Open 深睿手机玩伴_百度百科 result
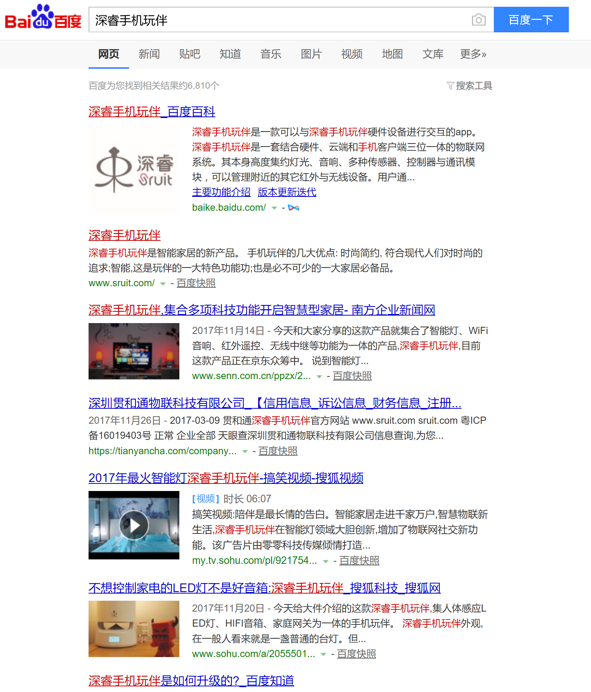The height and width of the screenshot is (692, 591). (x=152, y=112)
